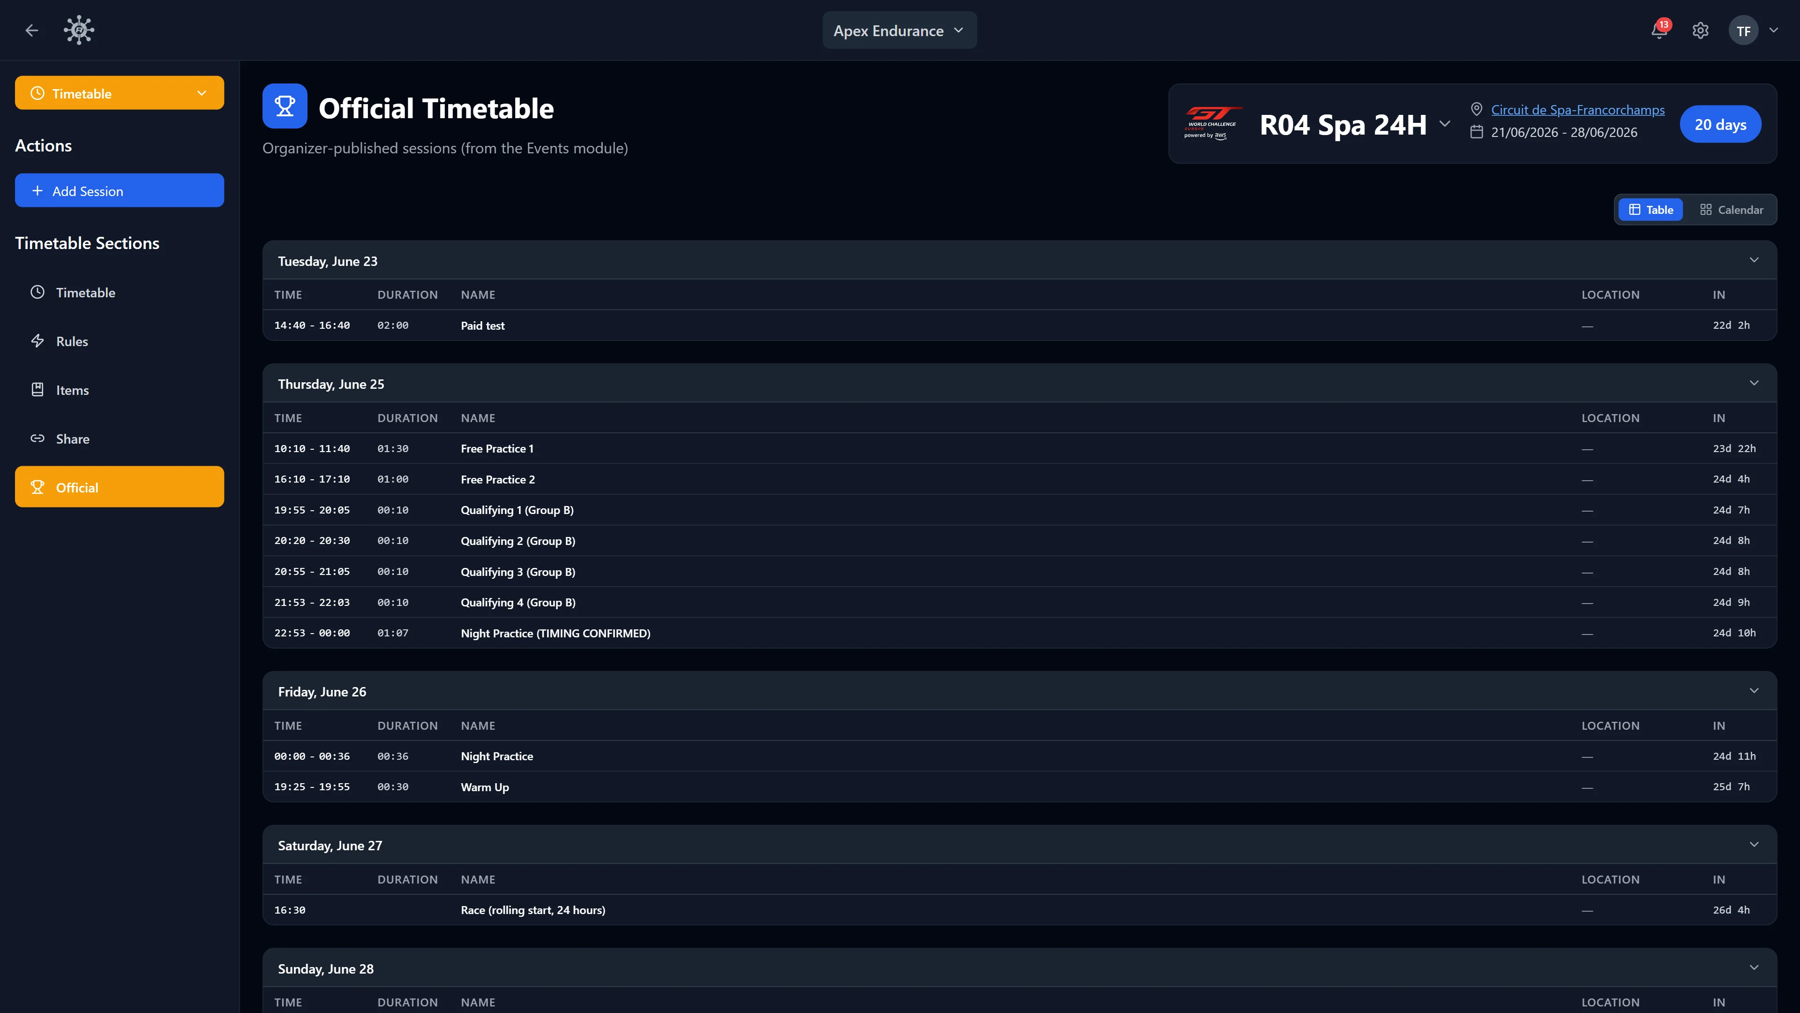Click the blue trophy icon by Official Timetable
This screenshot has height=1013, width=1800.
point(285,106)
